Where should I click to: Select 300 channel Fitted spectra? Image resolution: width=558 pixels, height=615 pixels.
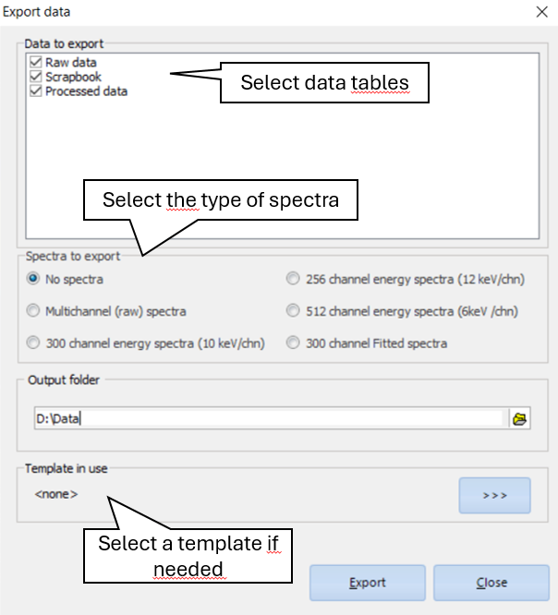coord(293,344)
